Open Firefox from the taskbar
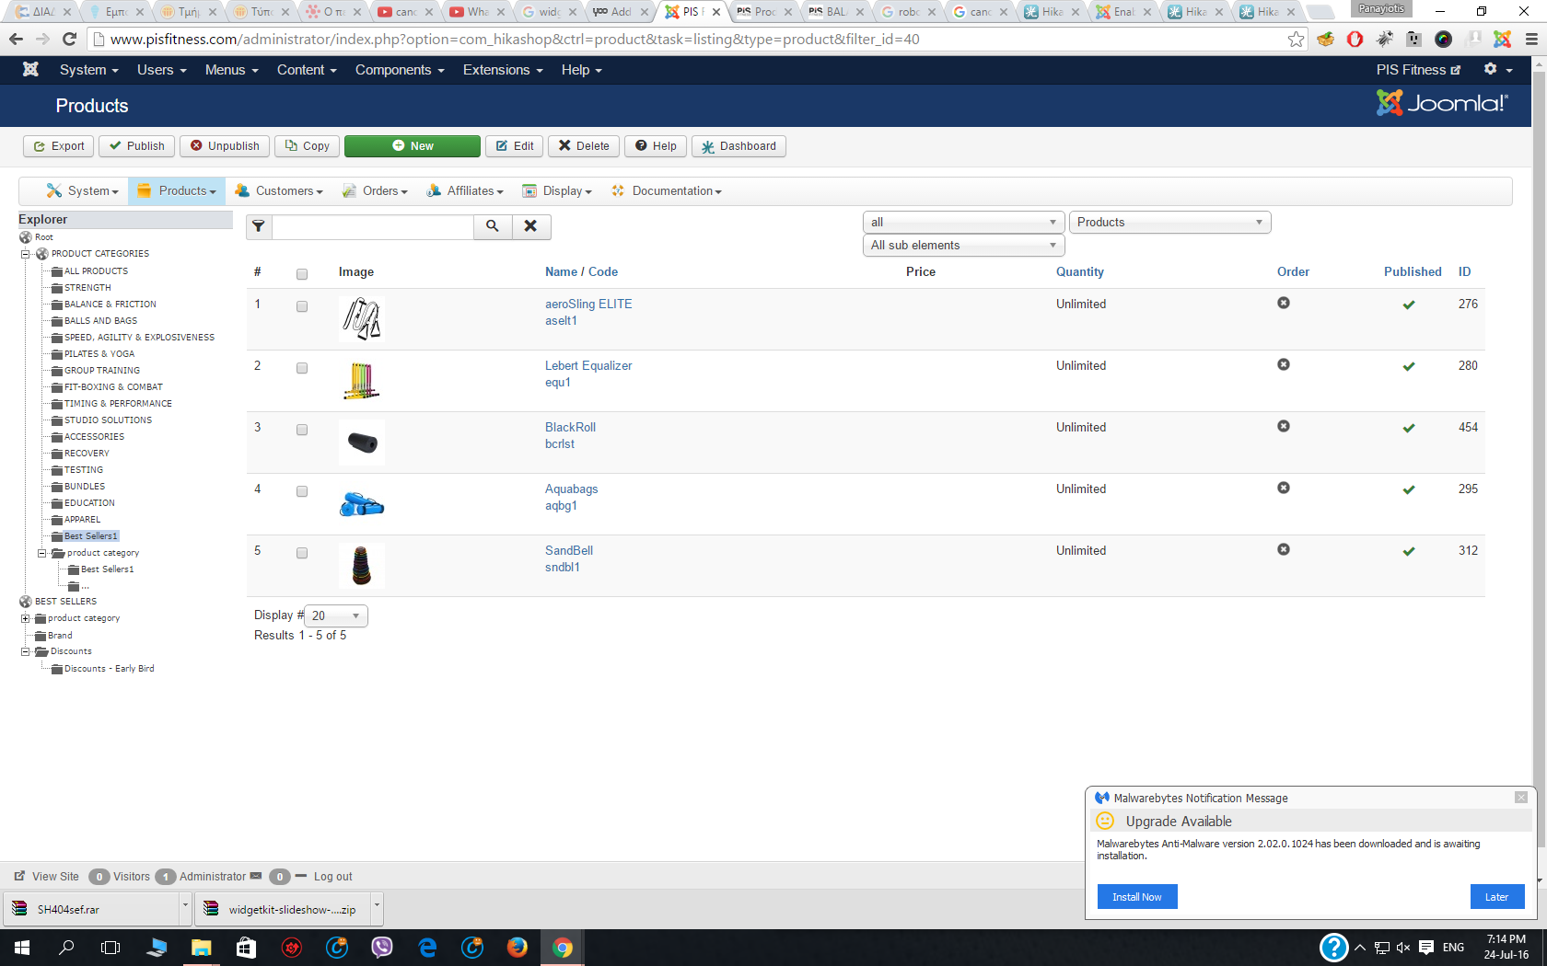 pyautogui.click(x=518, y=948)
